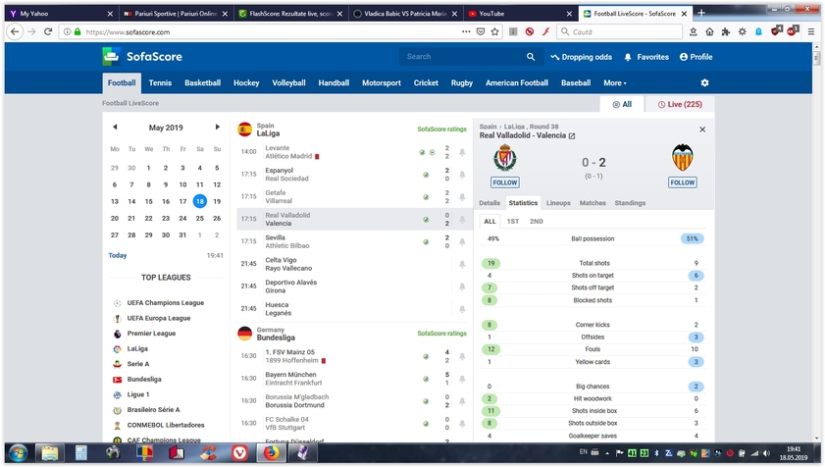
Task: Close the Real Valladolid - Valencia match panel
Action: coord(702,130)
